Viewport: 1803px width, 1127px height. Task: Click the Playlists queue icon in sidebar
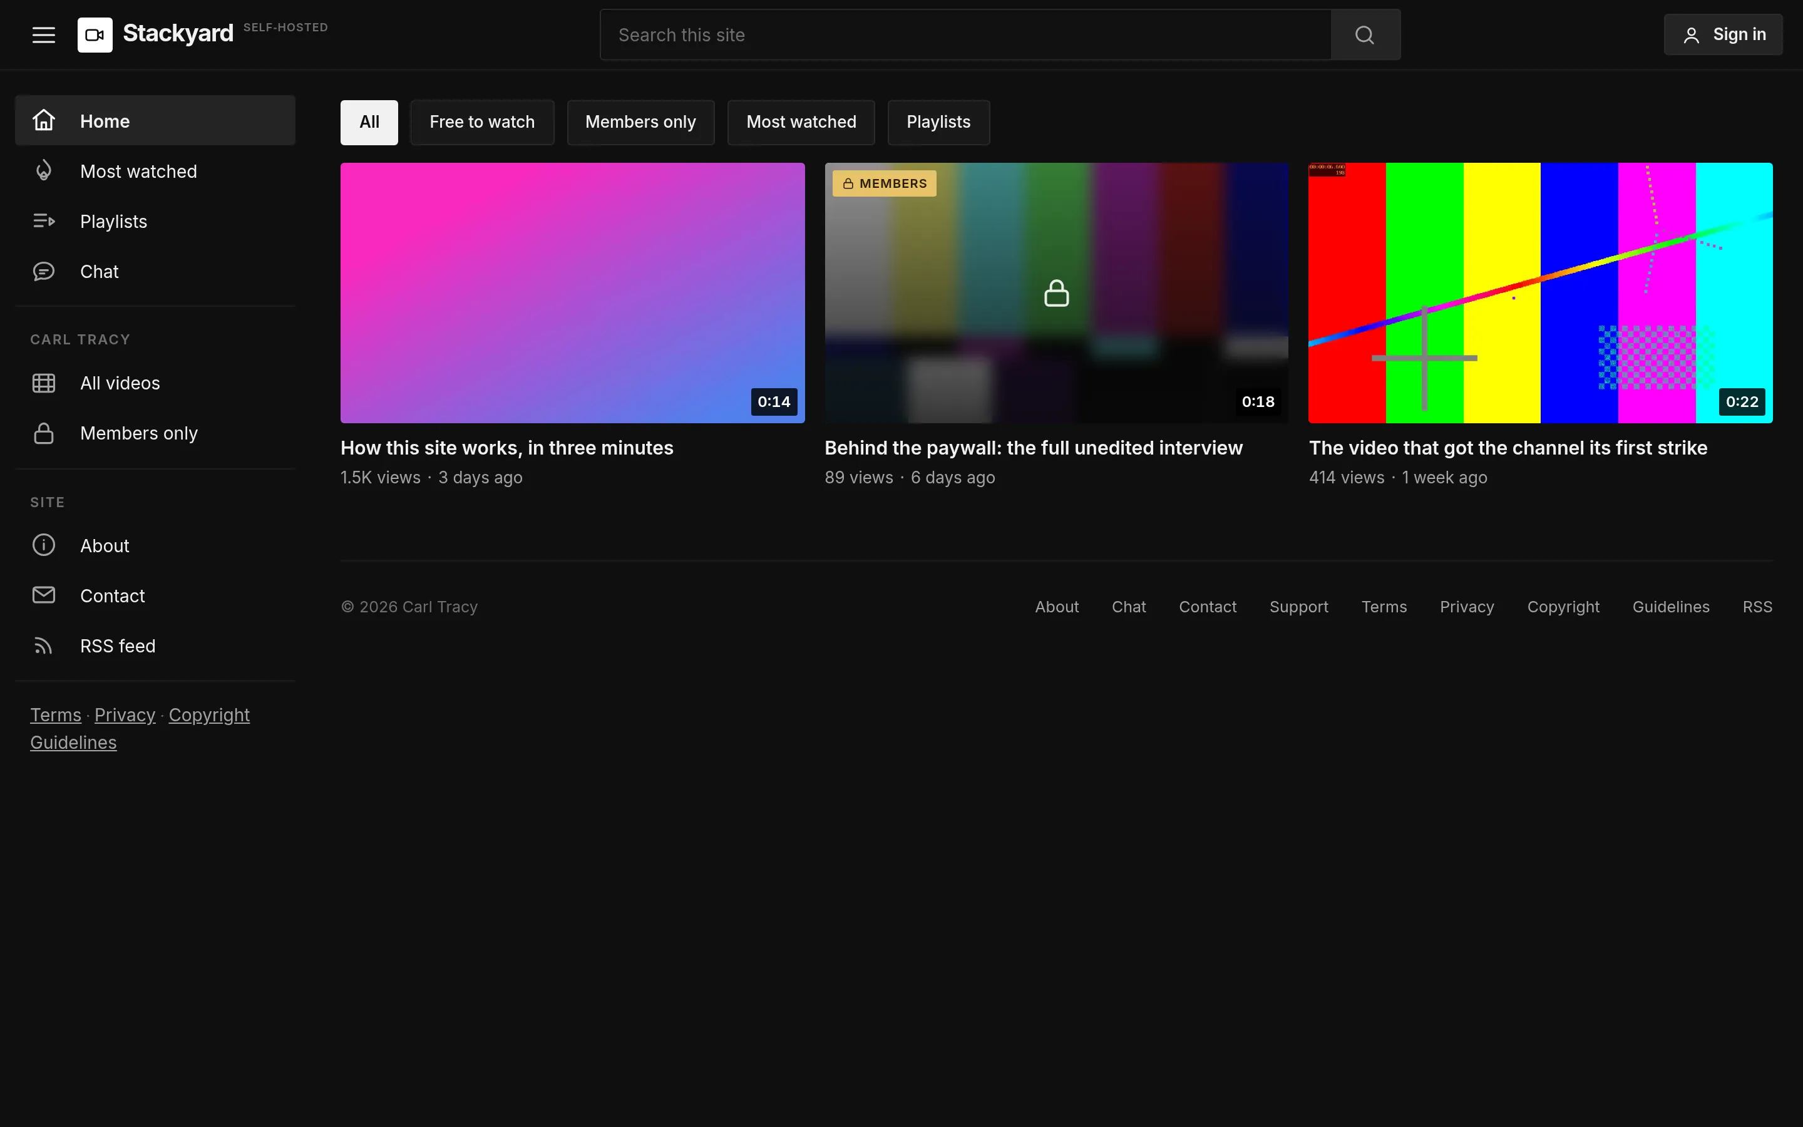click(44, 220)
